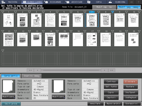Toggle the insertion triangle before page 15
The height and width of the screenshot is (106, 142).
[x=57, y=31]
